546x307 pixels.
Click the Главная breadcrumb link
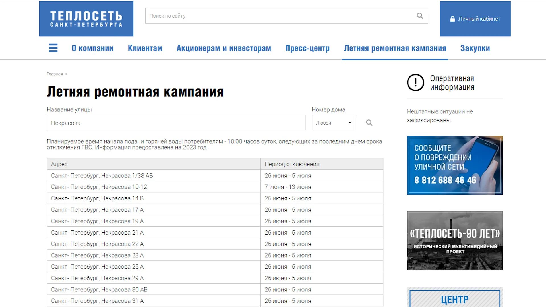click(55, 74)
